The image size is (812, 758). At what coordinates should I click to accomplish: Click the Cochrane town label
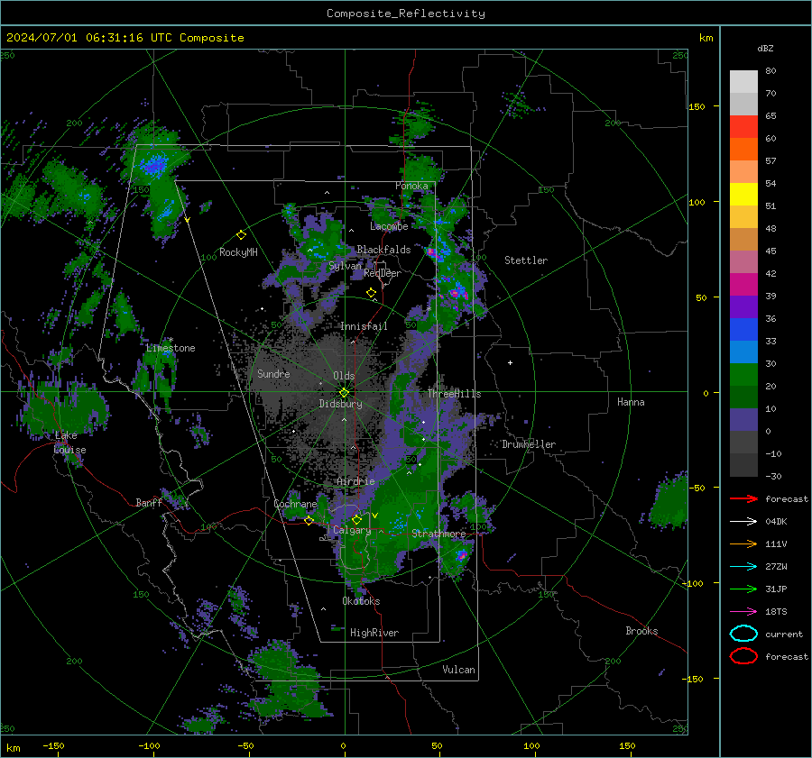click(x=295, y=504)
